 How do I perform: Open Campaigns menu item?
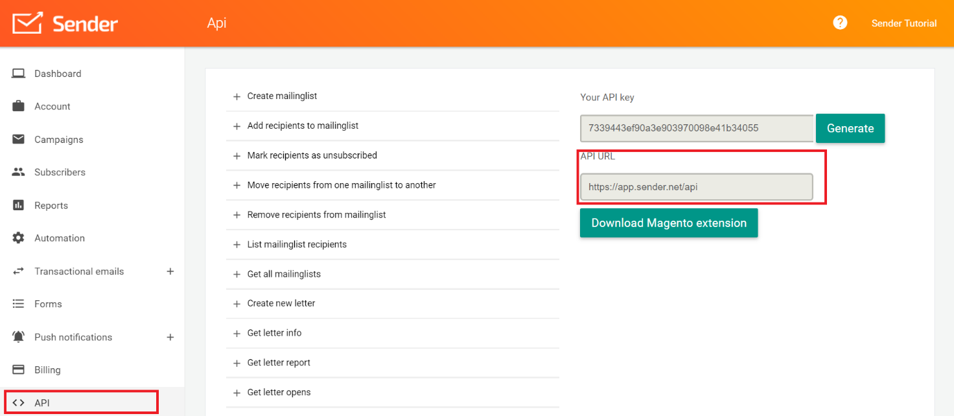59,140
